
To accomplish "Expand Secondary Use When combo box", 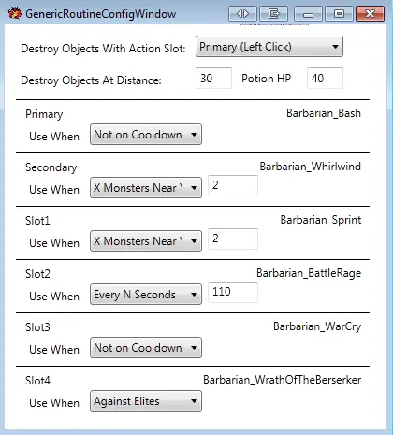I will pyautogui.click(x=146, y=188).
